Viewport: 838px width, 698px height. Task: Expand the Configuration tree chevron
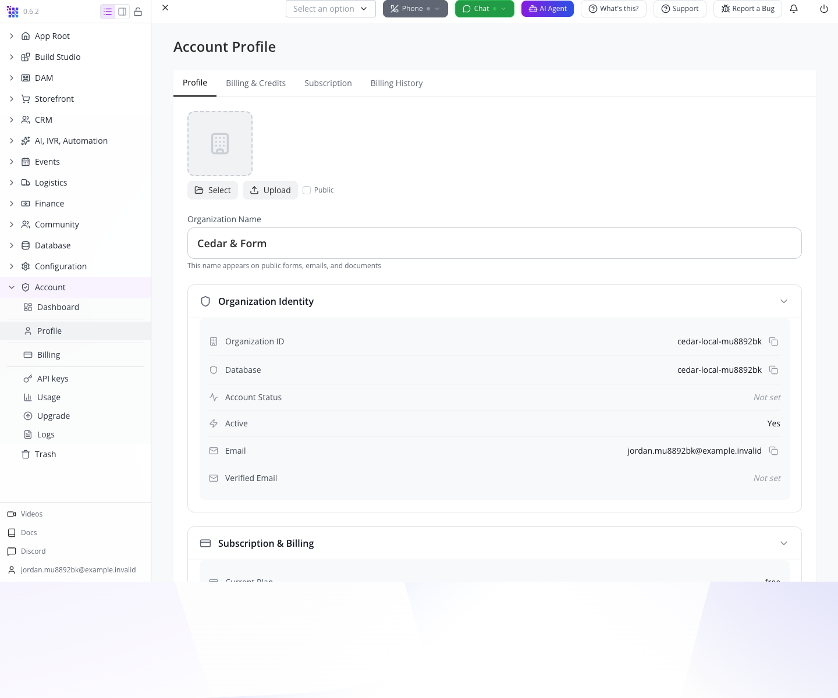pyautogui.click(x=12, y=266)
